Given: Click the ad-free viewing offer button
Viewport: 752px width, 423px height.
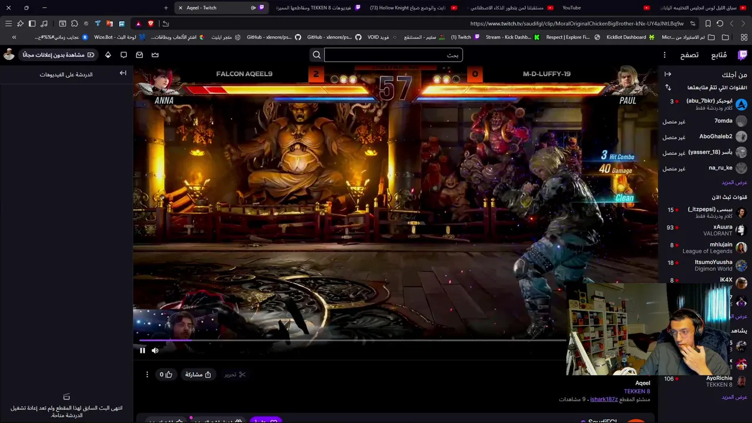Looking at the screenshot, I should 58,55.
